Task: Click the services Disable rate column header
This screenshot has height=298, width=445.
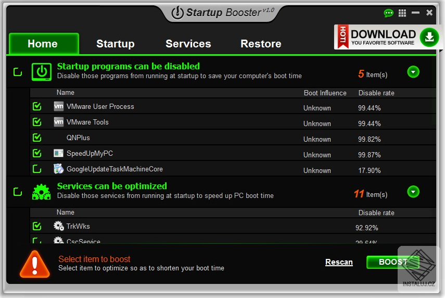Action: click(376, 213)
